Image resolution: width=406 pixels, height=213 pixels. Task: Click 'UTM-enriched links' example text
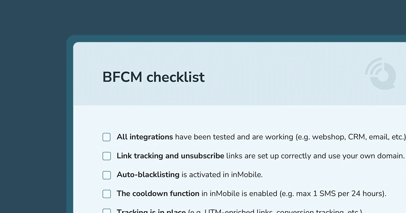(239, 211)
